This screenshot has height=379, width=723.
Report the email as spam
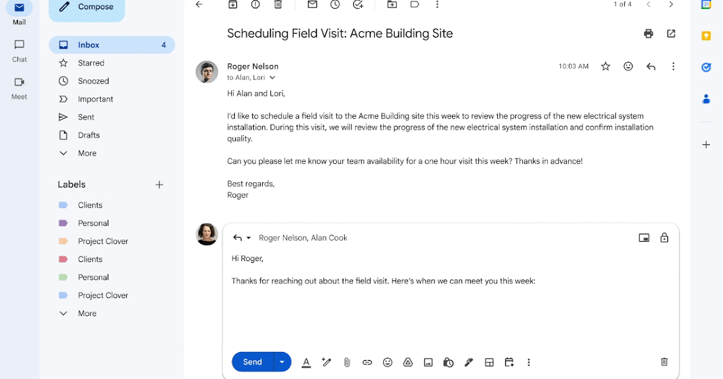(255, 5)
